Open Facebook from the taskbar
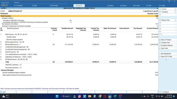This screenshot has width=177, height=99. [x=85, y=96]
